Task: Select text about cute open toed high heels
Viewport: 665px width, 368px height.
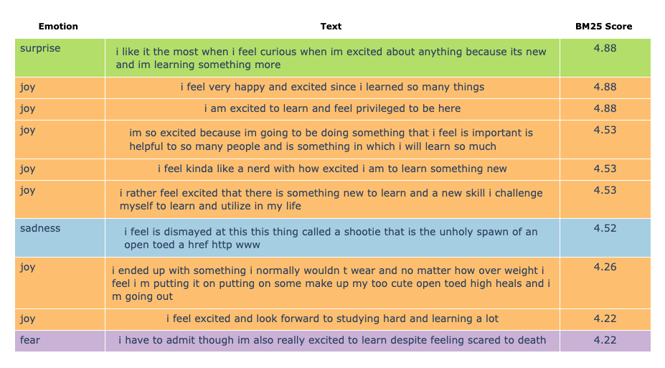Action: click(331, 283)
